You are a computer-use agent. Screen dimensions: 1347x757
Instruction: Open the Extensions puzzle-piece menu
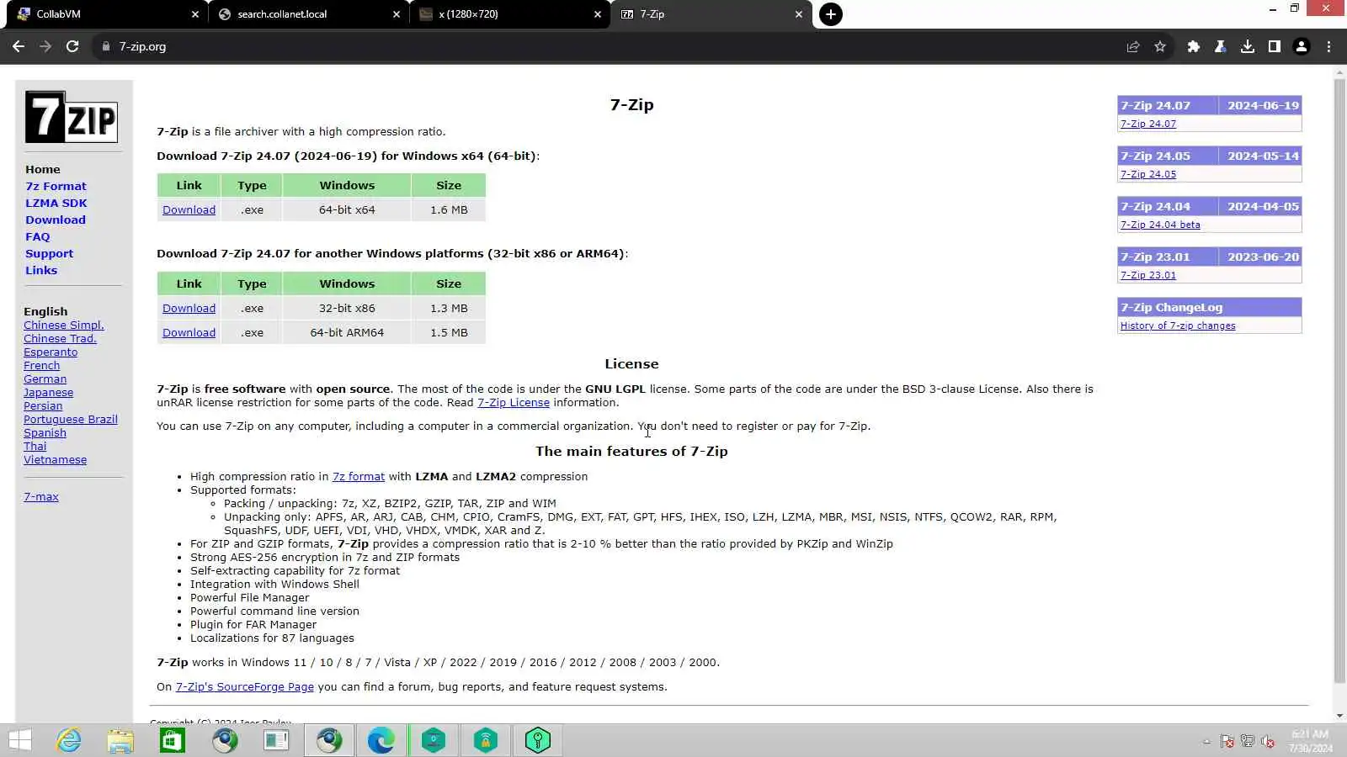(1193, 46)
